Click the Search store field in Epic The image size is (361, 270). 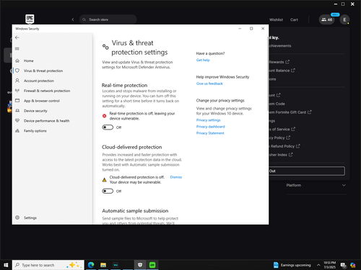pyautogui.click(x=108, y=19)
